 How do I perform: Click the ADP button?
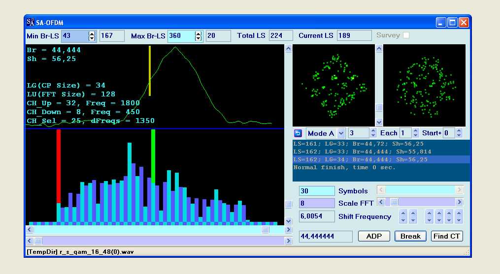click(374, 236)
